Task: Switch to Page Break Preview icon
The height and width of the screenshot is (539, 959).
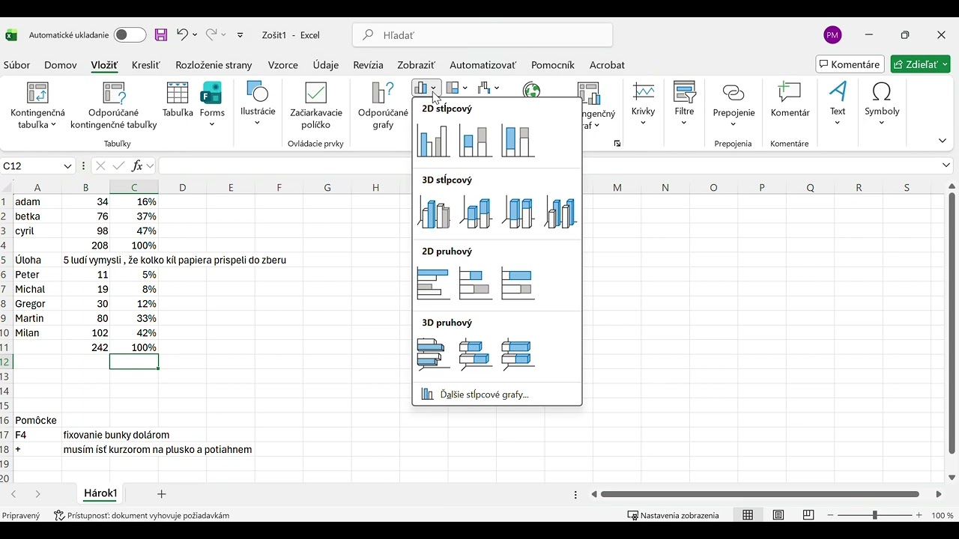Action: (808, 515)
